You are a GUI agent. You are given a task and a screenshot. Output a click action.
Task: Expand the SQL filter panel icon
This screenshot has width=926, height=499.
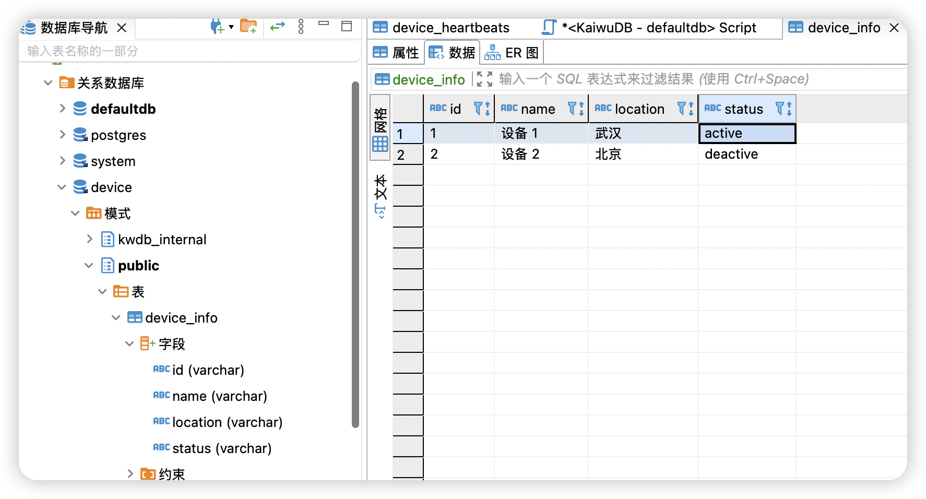tap(484, 79)
